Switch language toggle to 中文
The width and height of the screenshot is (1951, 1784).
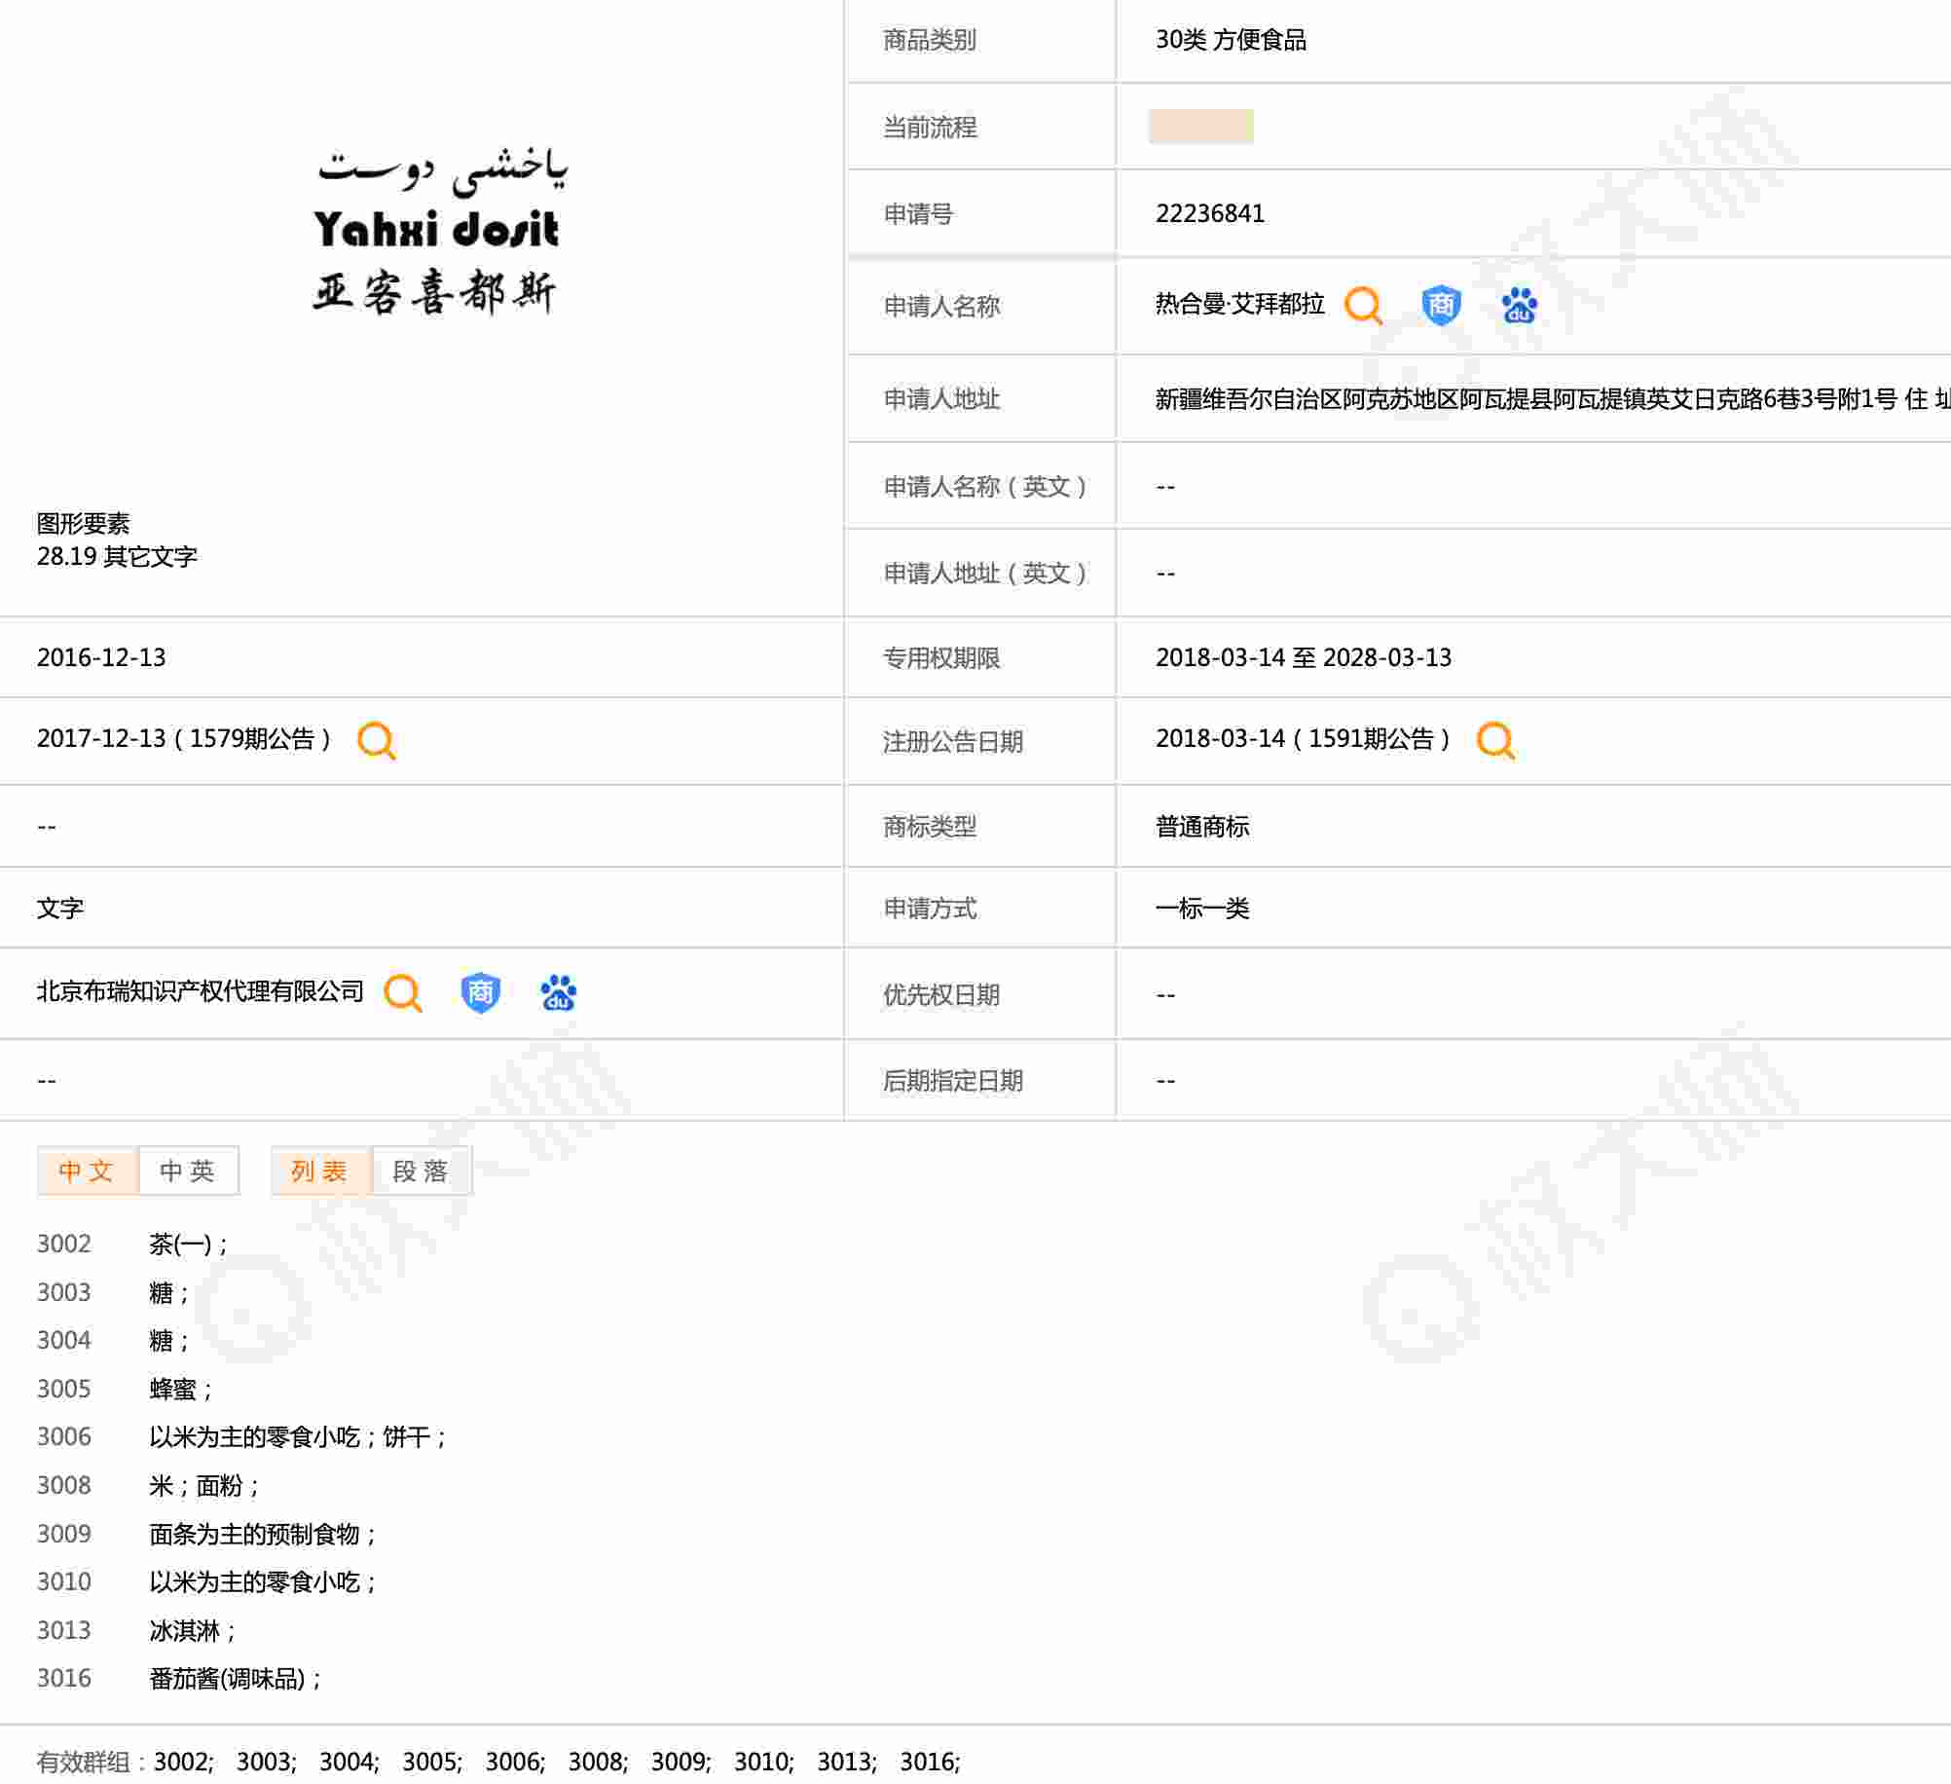[87, 1171]
